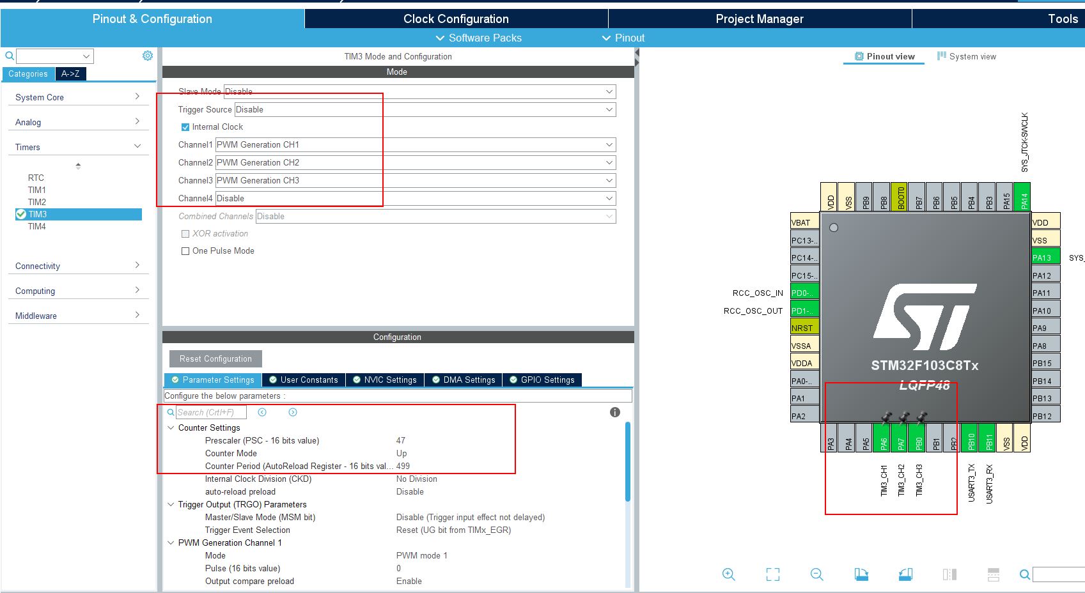
Task: Expand the System Core category
Action: [x=78, y=97]
